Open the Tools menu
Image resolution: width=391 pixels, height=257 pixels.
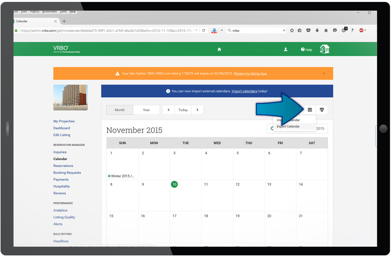click(63, 12)
